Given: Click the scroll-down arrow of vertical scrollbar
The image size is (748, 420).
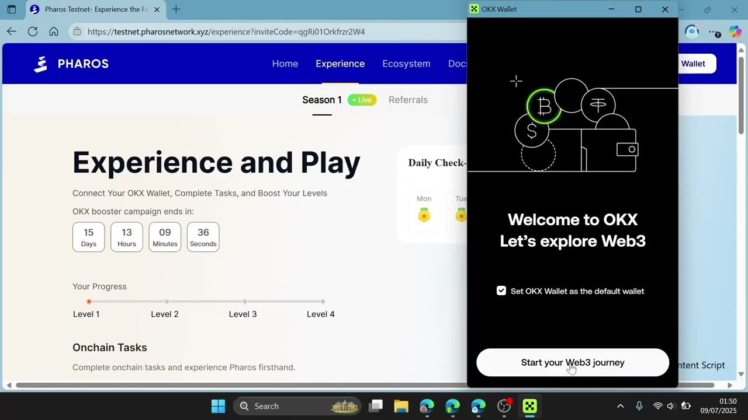Looking at the screenshot, I should tap(741, 374).
